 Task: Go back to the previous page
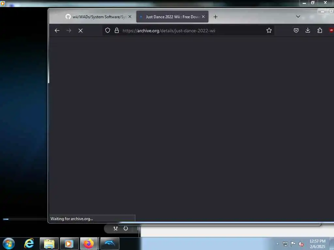57,31
